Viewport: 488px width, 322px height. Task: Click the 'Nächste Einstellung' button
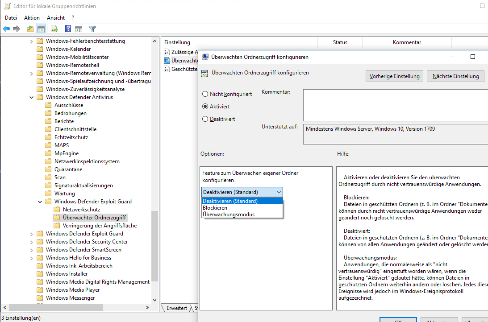coord(456,76)
